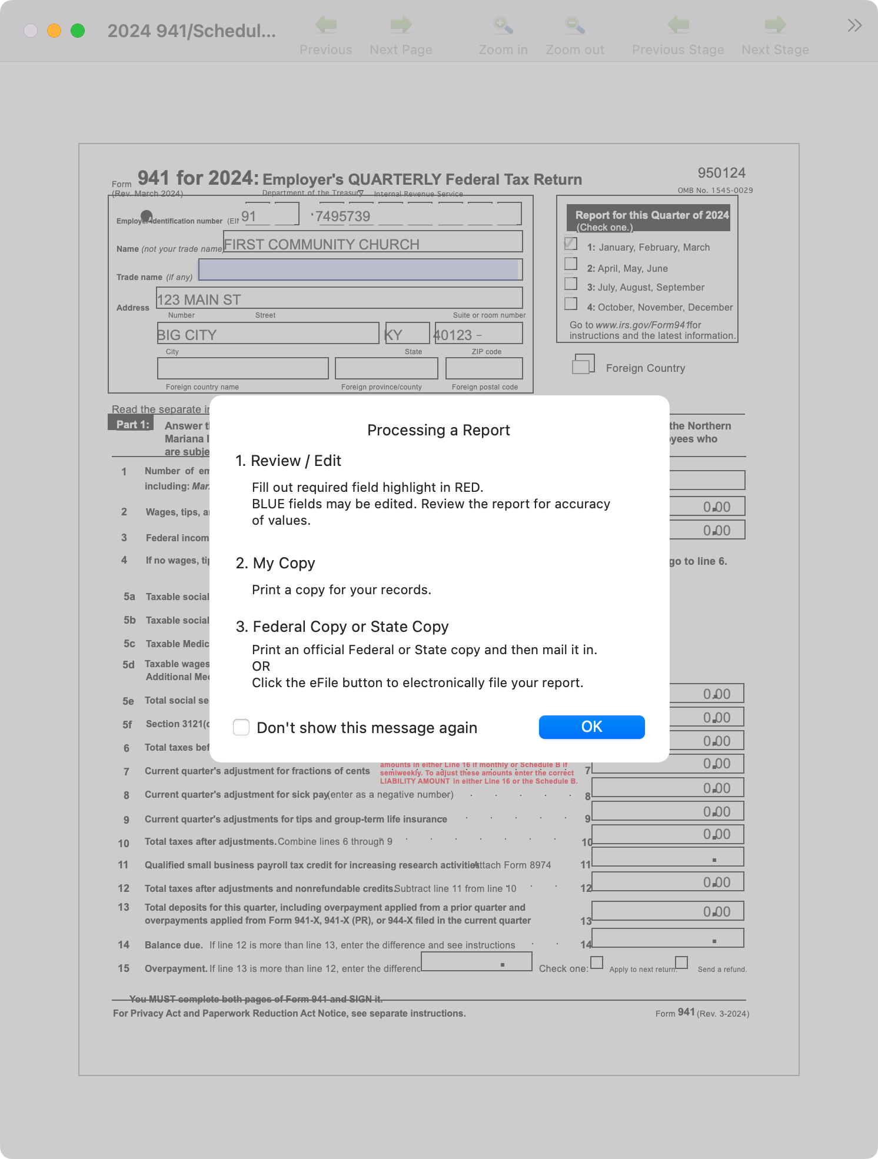The width and height of the screenshot is (878, 1159).
Task: Check quarter 3: July, August, September
Action: [x=571, y=284]
